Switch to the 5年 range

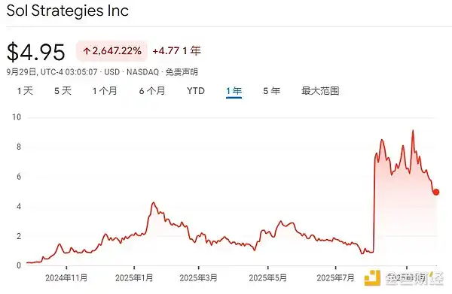(271, 91)
